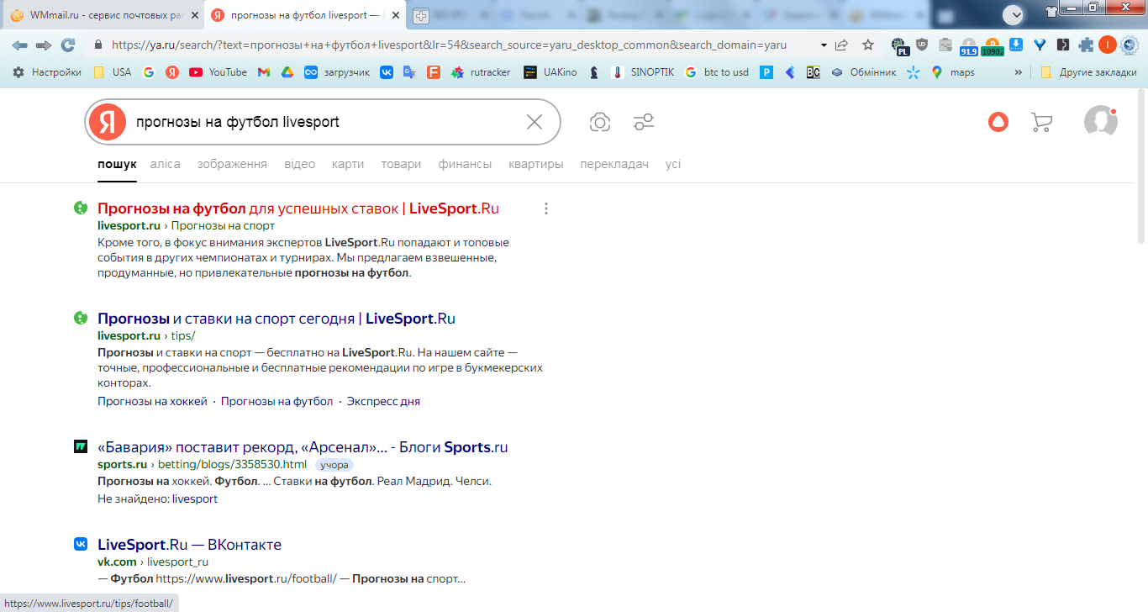Expand the address bar dropdown arrow
1148x612 pixels.
(x=823, y=45)
